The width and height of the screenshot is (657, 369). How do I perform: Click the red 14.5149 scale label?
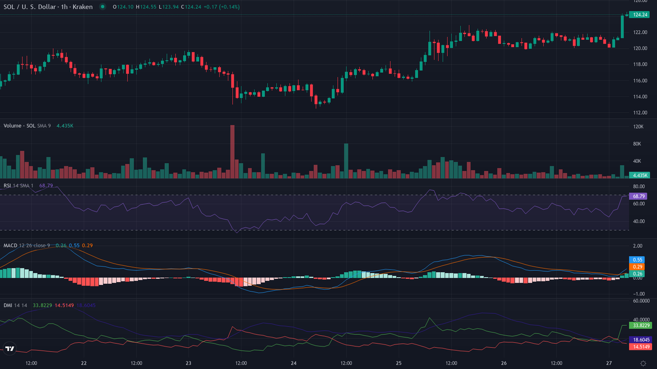coord(640,347)
